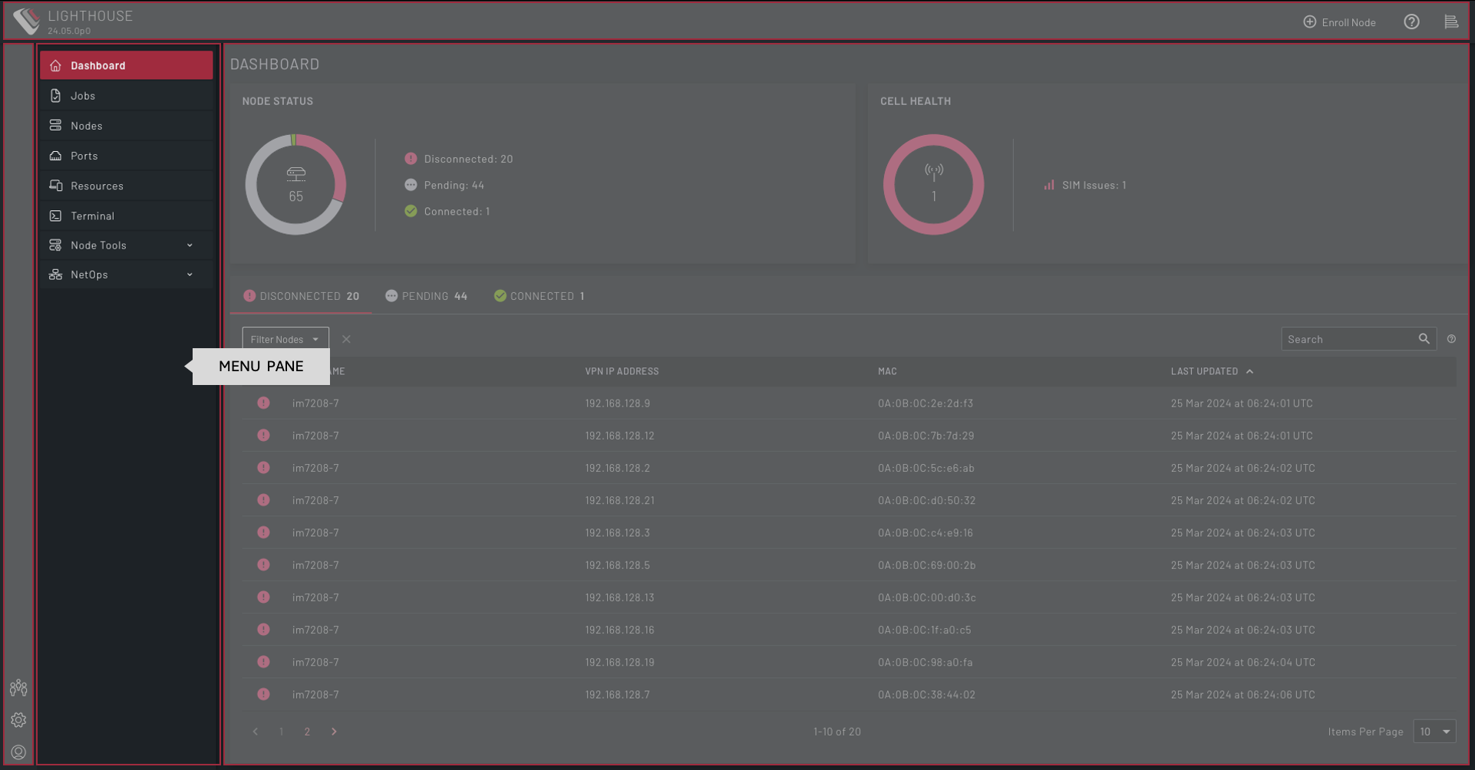
Task: Go to page 2 of results
Action: click(x=307, y=732)
